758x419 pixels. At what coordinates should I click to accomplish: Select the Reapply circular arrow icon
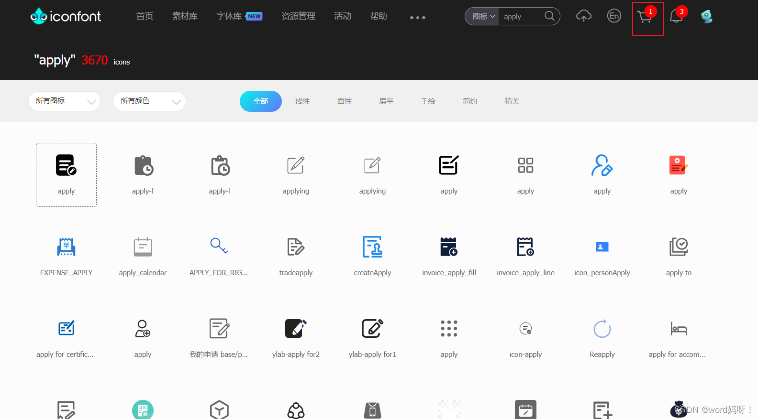pos(602,329)
